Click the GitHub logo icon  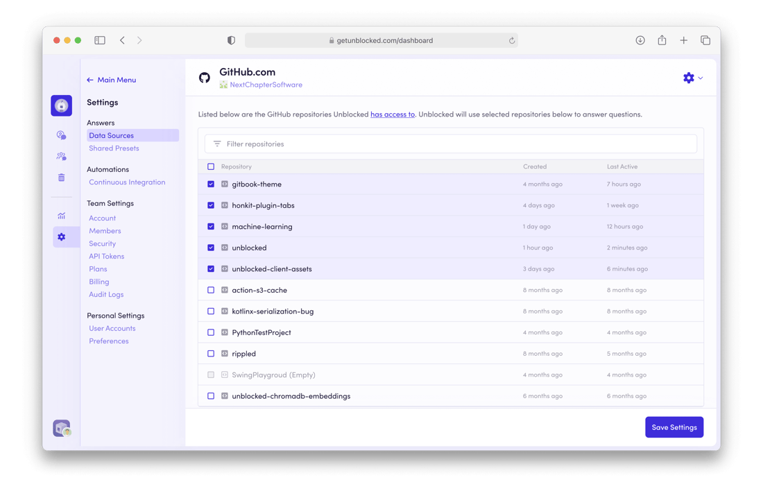205,78
